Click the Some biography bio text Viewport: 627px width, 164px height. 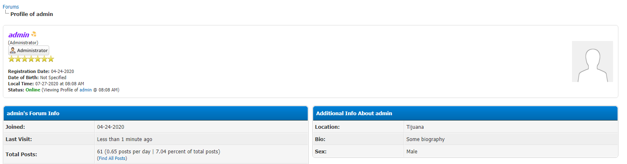(x=425, y=139)
